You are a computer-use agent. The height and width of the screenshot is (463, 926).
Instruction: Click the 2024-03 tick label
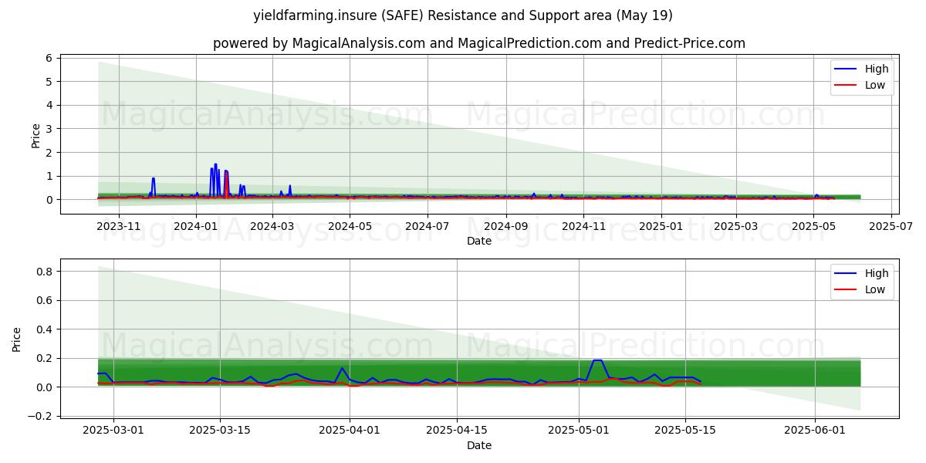tap(272, 226)
